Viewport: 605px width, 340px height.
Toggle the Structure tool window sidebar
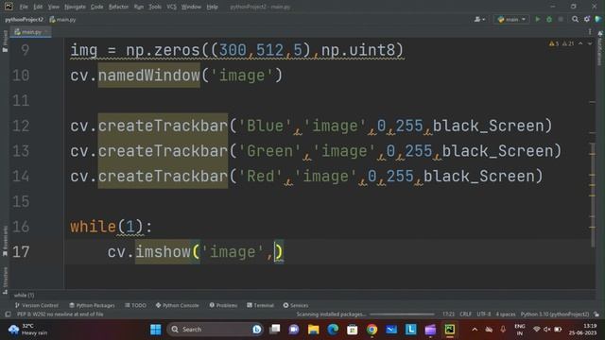pos(5,280)
